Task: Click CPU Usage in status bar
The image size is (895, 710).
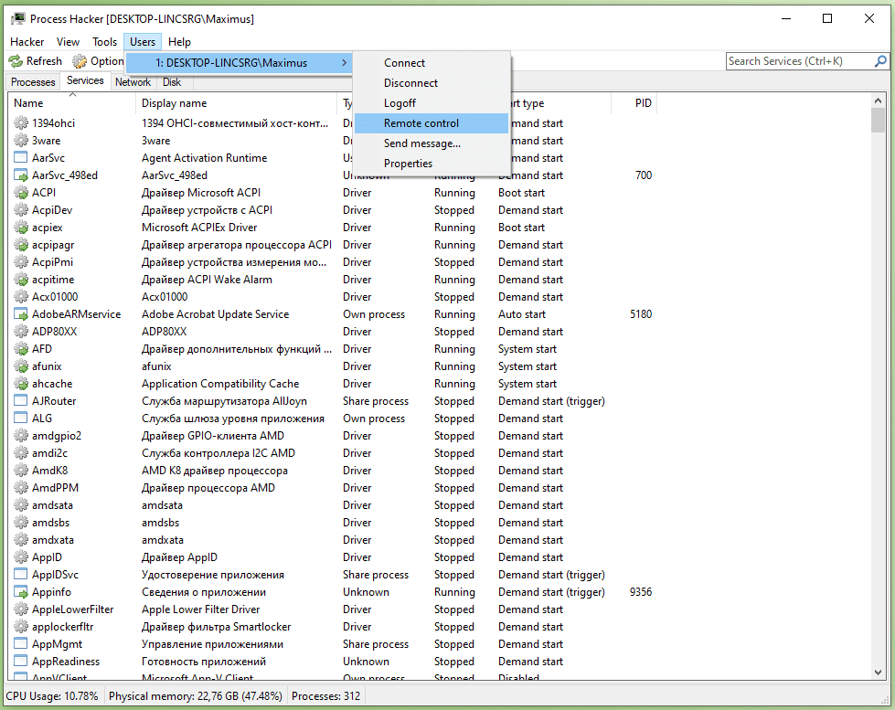Action: 51,696
